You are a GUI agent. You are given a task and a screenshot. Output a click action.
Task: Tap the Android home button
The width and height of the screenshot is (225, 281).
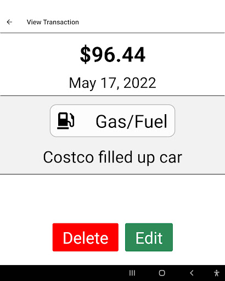click(162, 273)
